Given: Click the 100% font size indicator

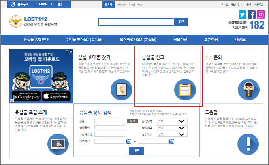Looking at the screenshot, I should point(43,4).
